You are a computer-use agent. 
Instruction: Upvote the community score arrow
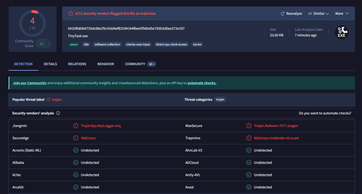[x=47, y=42]
